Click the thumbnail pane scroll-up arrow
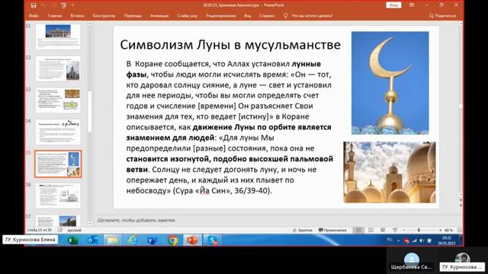 pyautogui.click(x=90, y=24)
